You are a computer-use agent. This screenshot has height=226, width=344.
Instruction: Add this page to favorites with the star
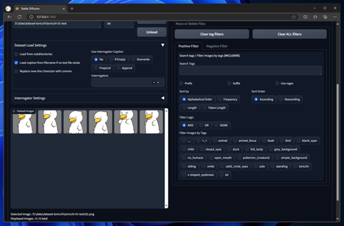[x=294, y=17]
